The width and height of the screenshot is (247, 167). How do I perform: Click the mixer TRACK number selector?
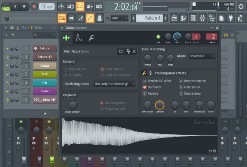(211, 37)
